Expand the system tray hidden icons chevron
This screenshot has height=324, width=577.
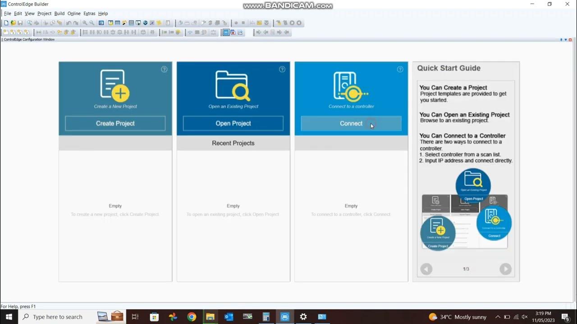(x=498, y=317)
